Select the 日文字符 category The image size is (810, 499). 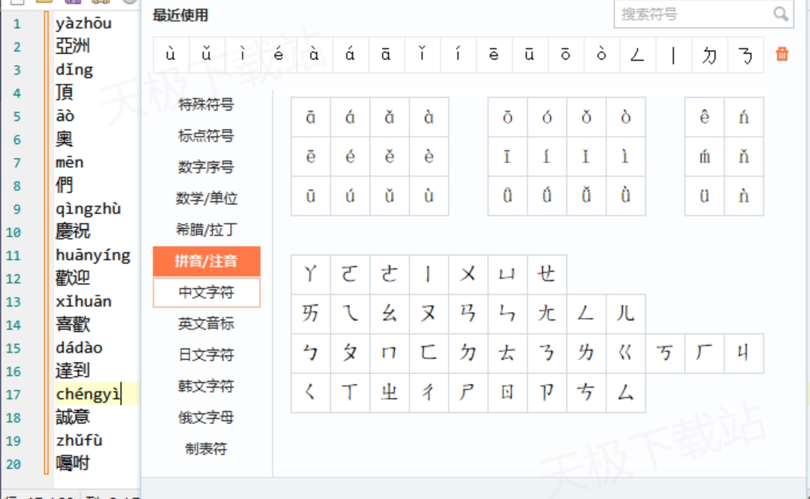(206, 355)
